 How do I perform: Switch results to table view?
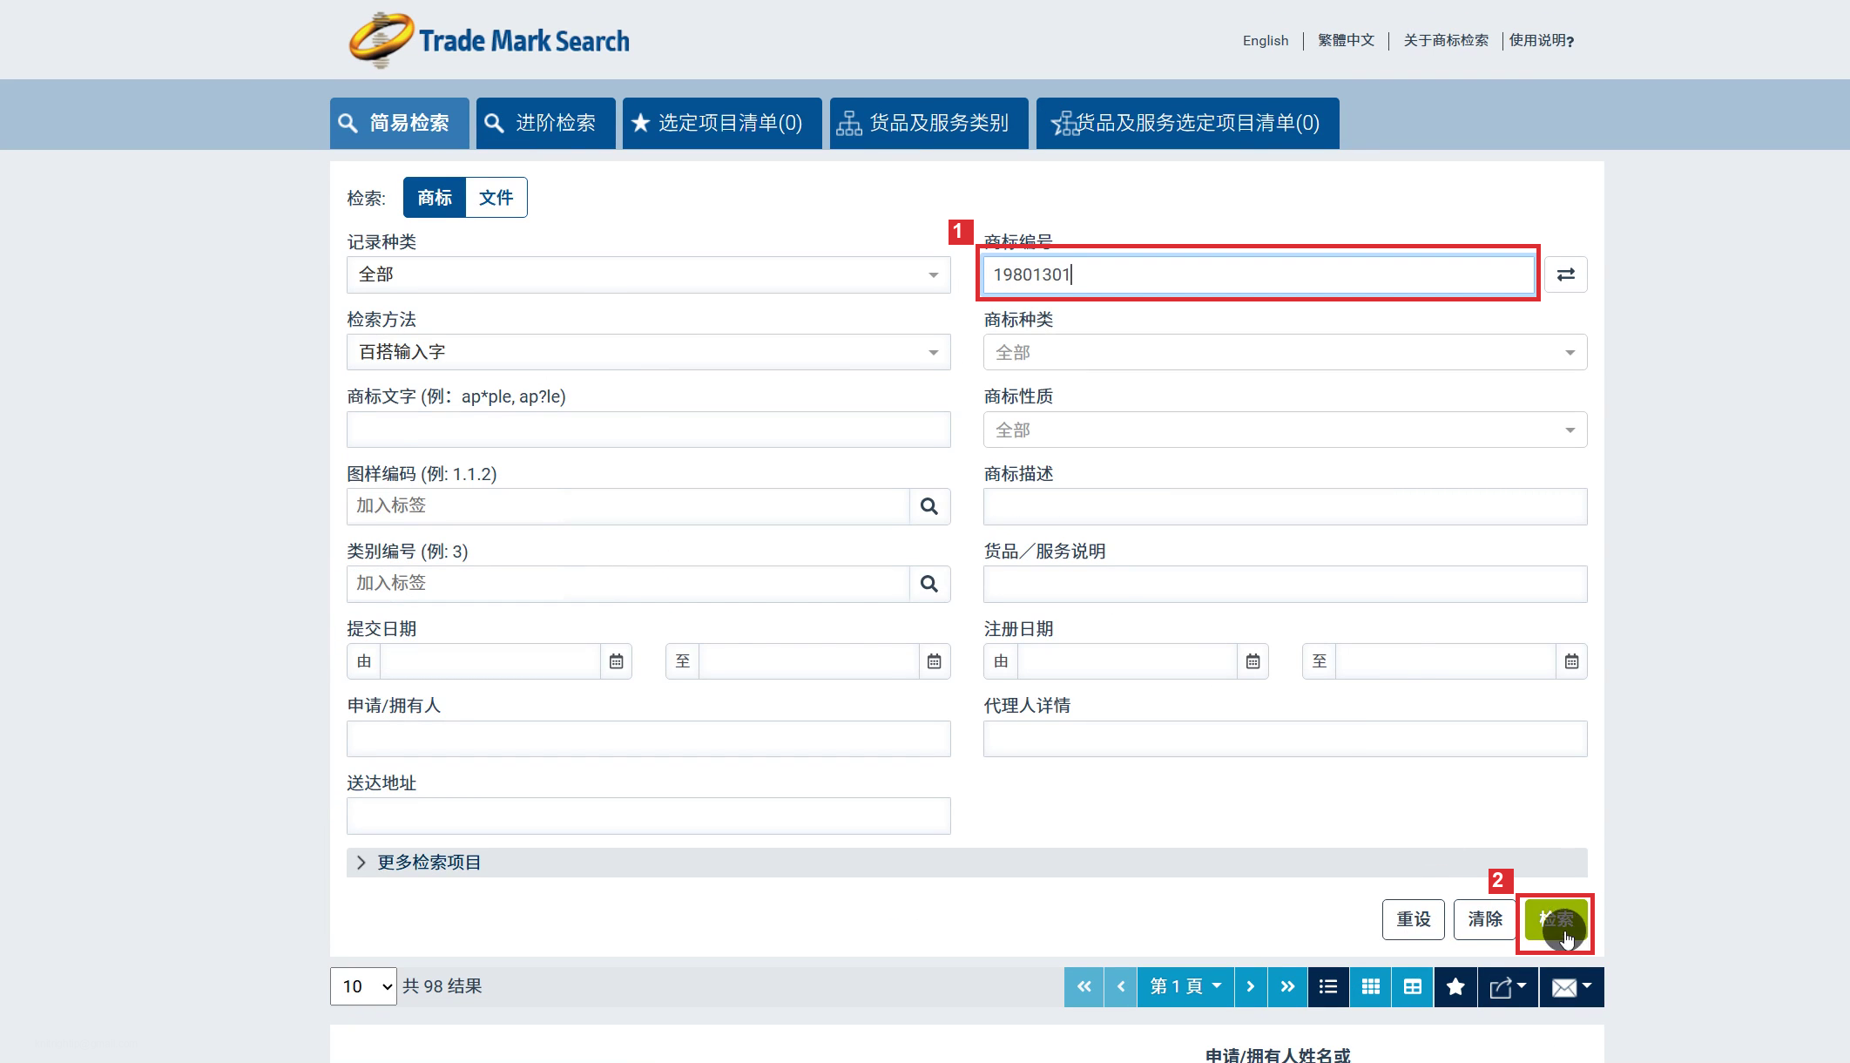(x=1413, y=986)
